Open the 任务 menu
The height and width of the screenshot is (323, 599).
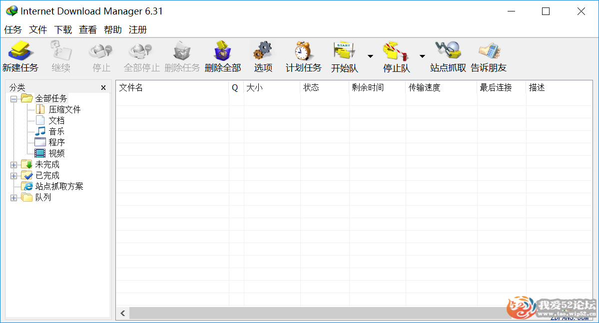click(x=13, y=30)
